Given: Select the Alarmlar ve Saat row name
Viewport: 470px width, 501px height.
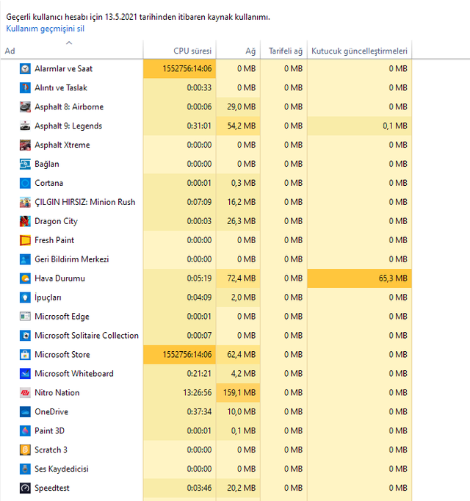Looking at the screenshot, I should coord(64,69).
